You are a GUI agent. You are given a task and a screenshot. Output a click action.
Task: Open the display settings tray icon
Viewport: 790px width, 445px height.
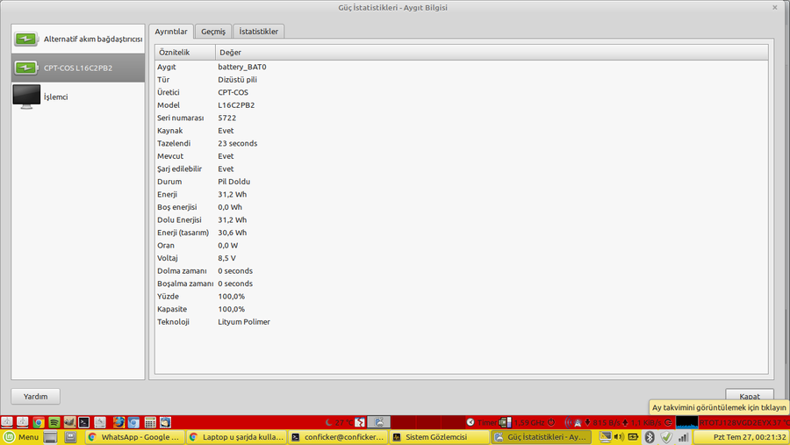[605, 437]
